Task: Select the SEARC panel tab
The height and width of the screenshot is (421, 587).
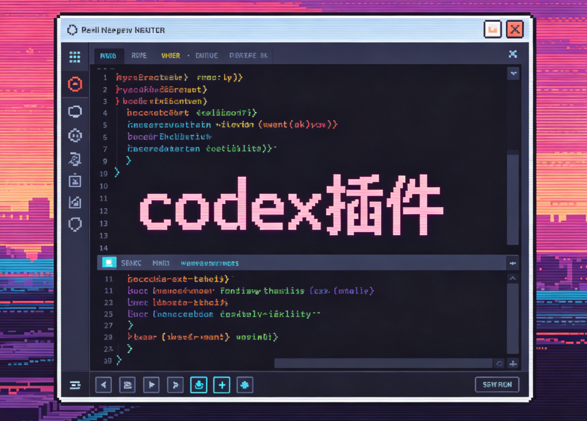Action: (x=131, y=263)
